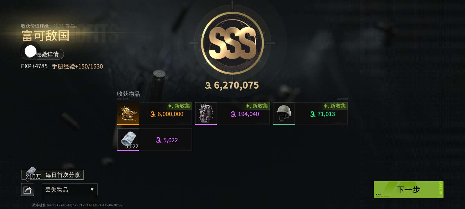This screenshot has width=465, height=209.
Task: Select the 6,000,000 value item entry
Action: click(x=154, y=113)
